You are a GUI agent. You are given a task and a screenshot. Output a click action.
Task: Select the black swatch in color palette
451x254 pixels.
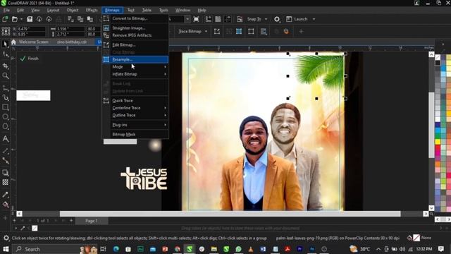438,63
